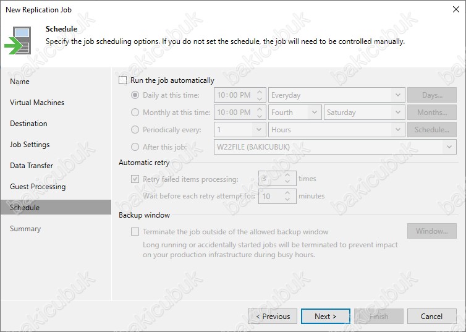Select the Schedule step
The width and height of the screenshot is (466, 332).
(56, 207)
